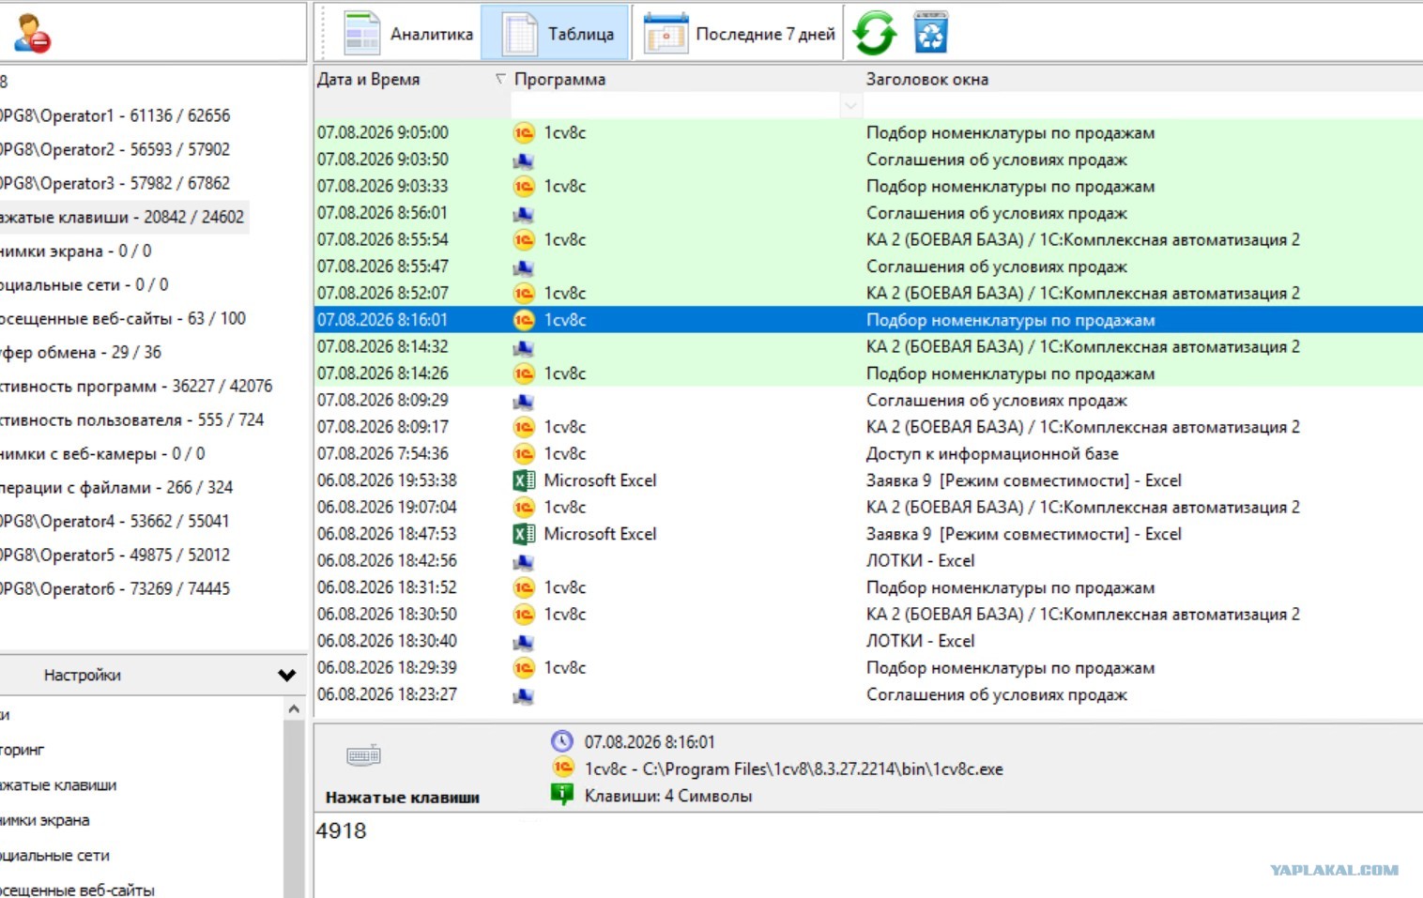Select Operator6 - 73269 / 74445
The height and width of the screenshot is (898, 1423).
[x=115, y=588]
